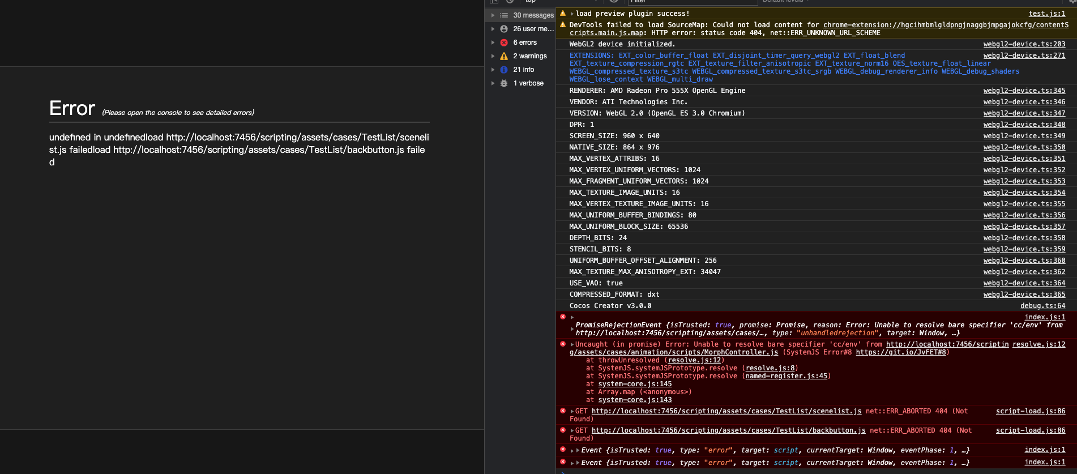Click the error icon on the Uncaught promise row
Viewport: 1077px width, 474px height.
563,344
